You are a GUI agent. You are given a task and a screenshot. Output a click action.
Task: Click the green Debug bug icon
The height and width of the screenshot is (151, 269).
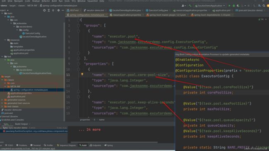[234, 6]
